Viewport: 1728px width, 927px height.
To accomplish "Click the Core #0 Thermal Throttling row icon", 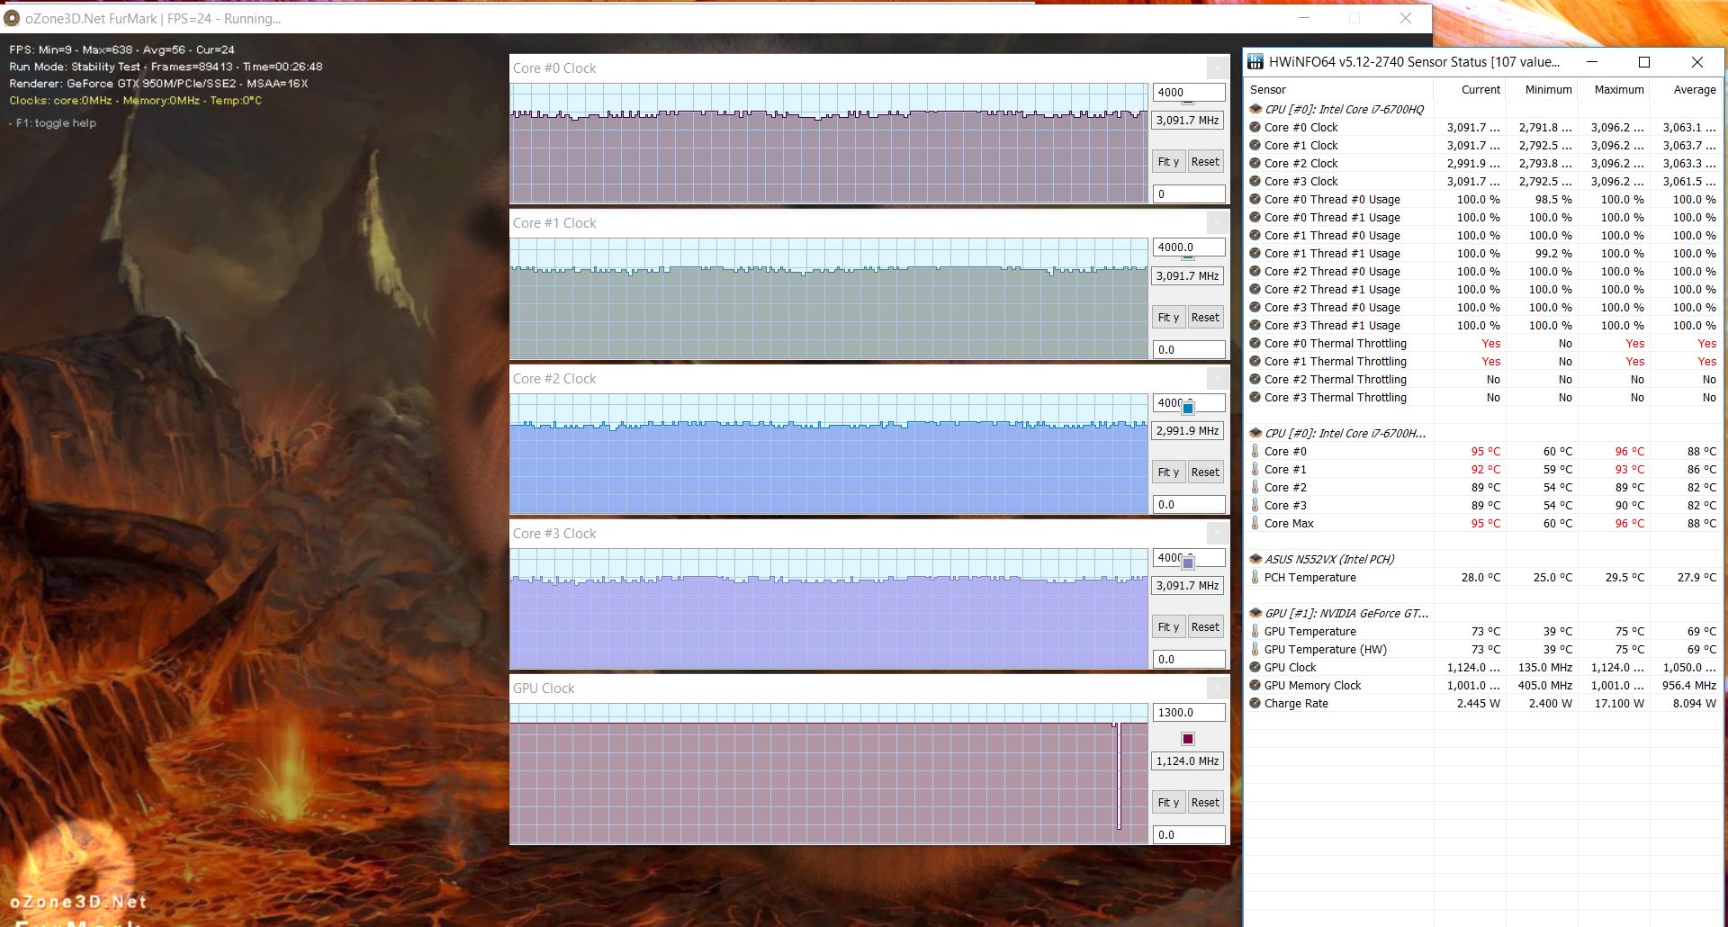I will click(x=1255, y=343).
